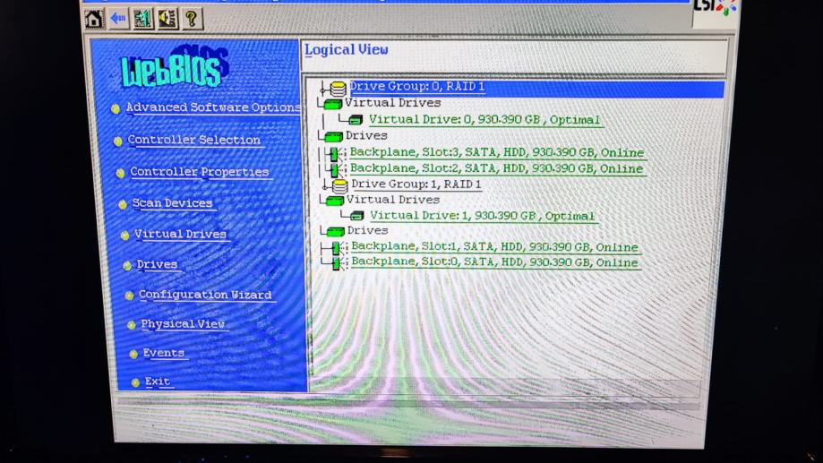Click Virtual Drive 0 small drive icon
This screenshot has height=463, width=823.
[356, 120]
